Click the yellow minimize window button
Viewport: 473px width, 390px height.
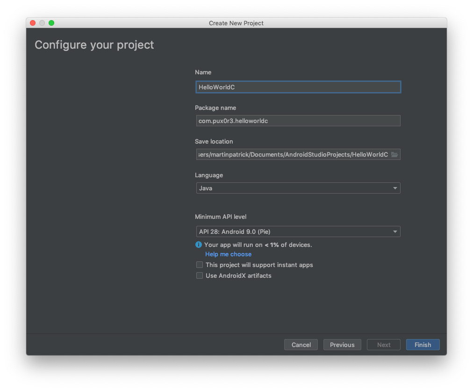coord(42,22)
